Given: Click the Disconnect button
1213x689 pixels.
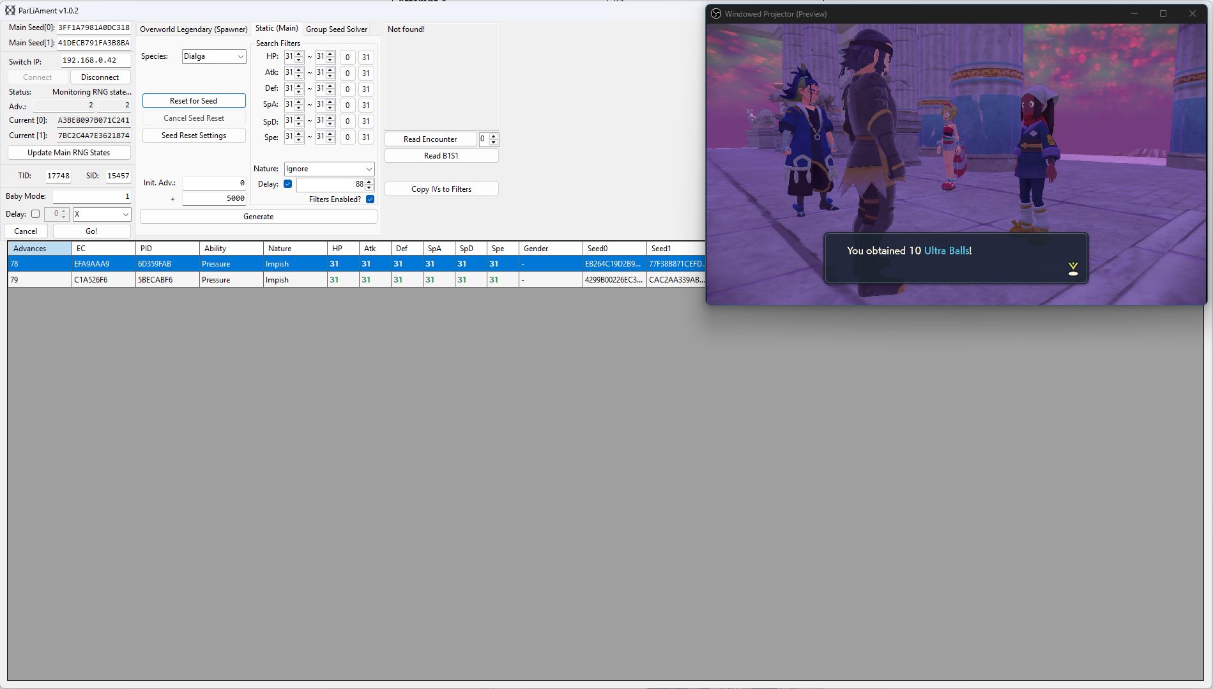Looking at the screenshot, I should click(100, 77).
